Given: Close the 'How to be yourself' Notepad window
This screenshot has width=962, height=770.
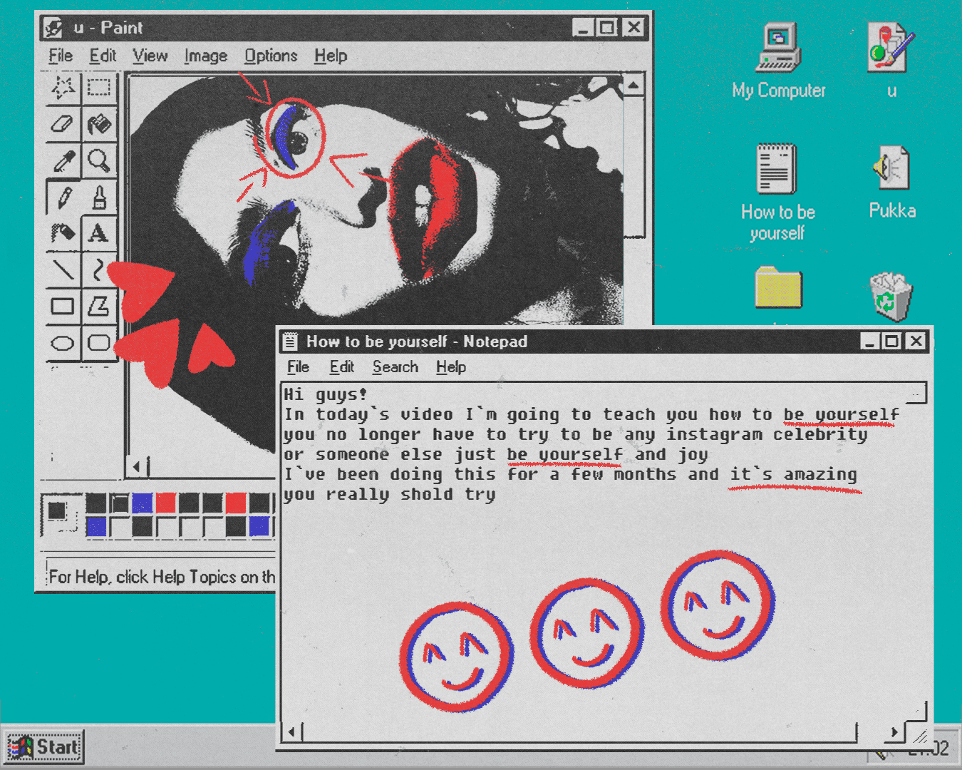Looking at the screenshot, I should point(916,342).
